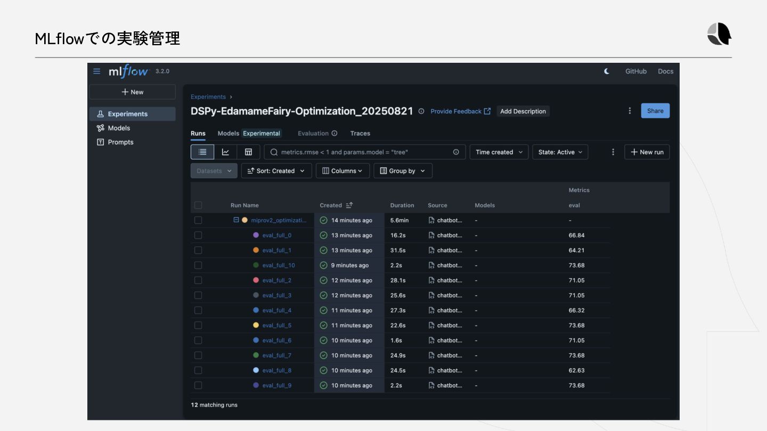
Task: Click the search filter info icon
Action: click(x=456, y=152)
